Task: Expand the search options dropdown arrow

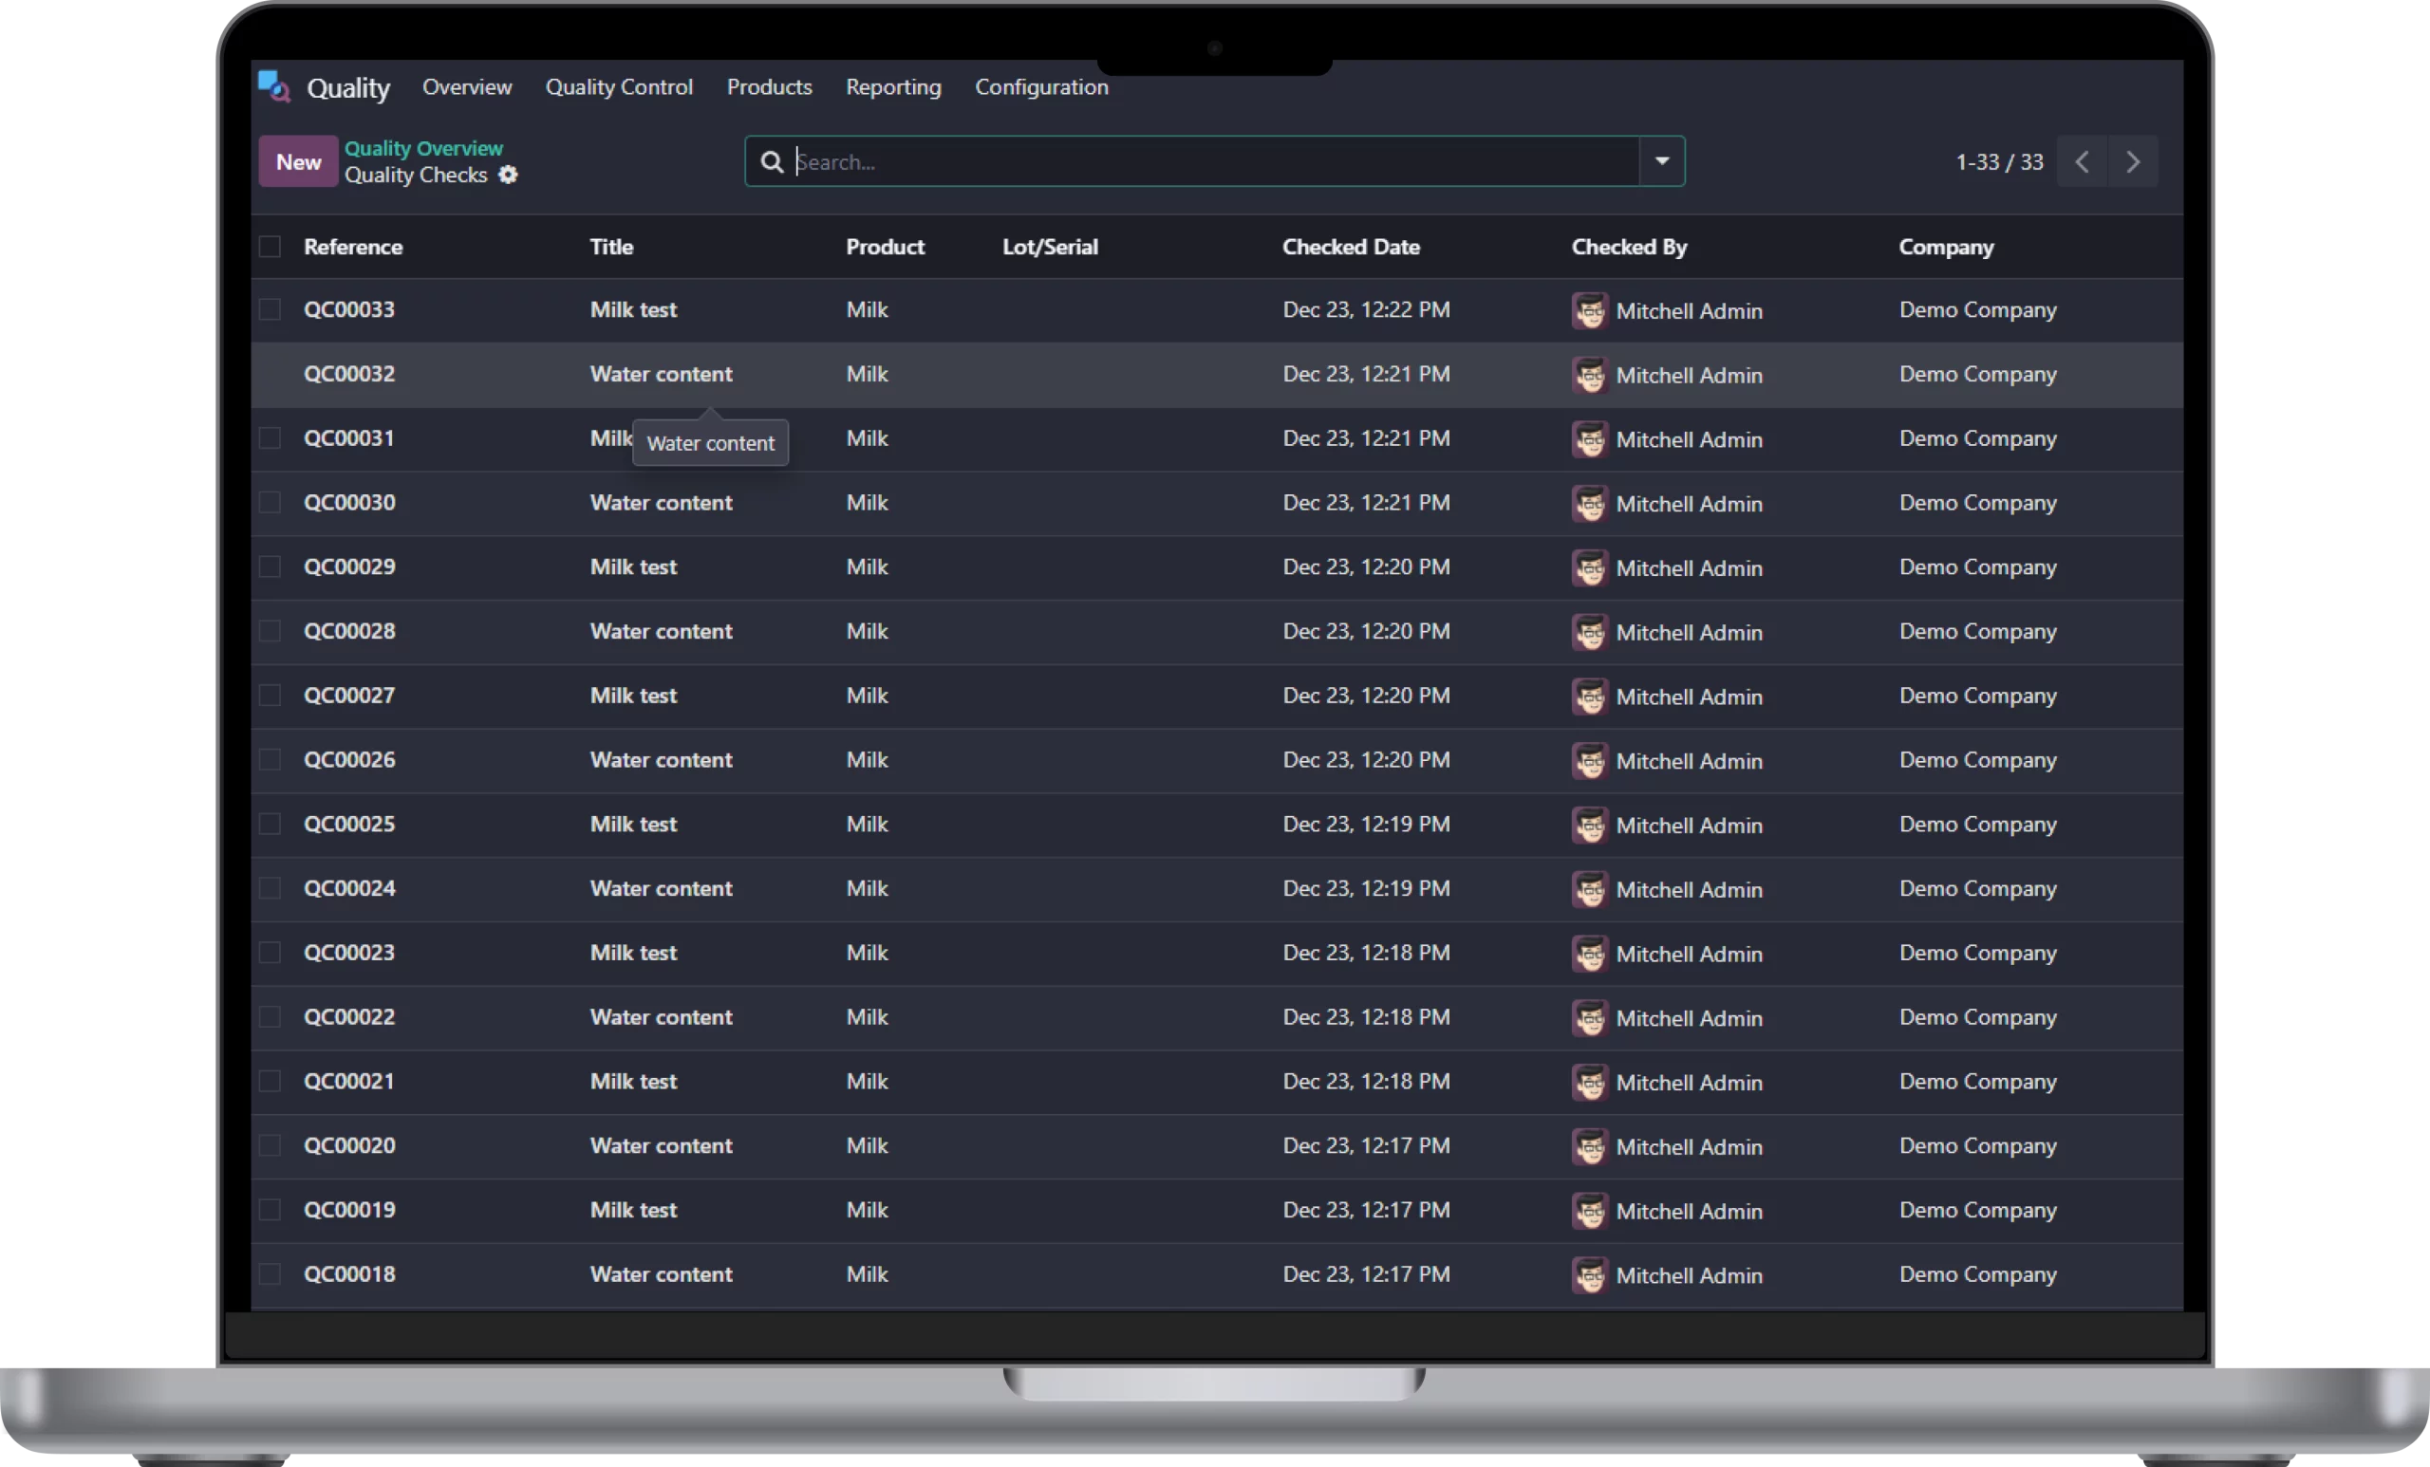Action: [1662, 161]
